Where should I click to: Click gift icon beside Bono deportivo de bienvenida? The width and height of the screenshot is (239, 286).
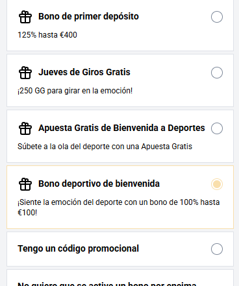[x=25, y=184]
